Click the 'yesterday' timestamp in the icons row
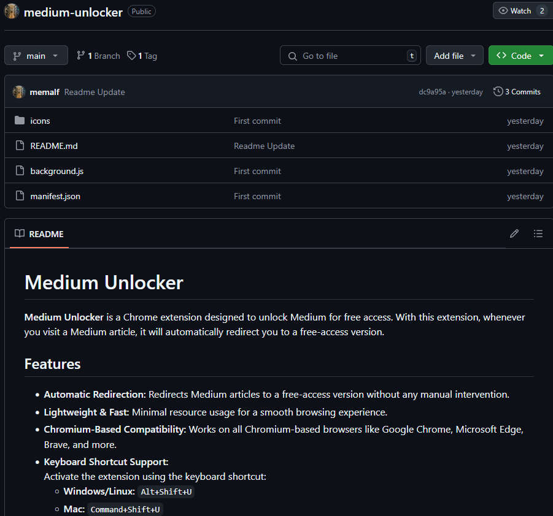The image size is (553, 516). (x=525, y=121)
